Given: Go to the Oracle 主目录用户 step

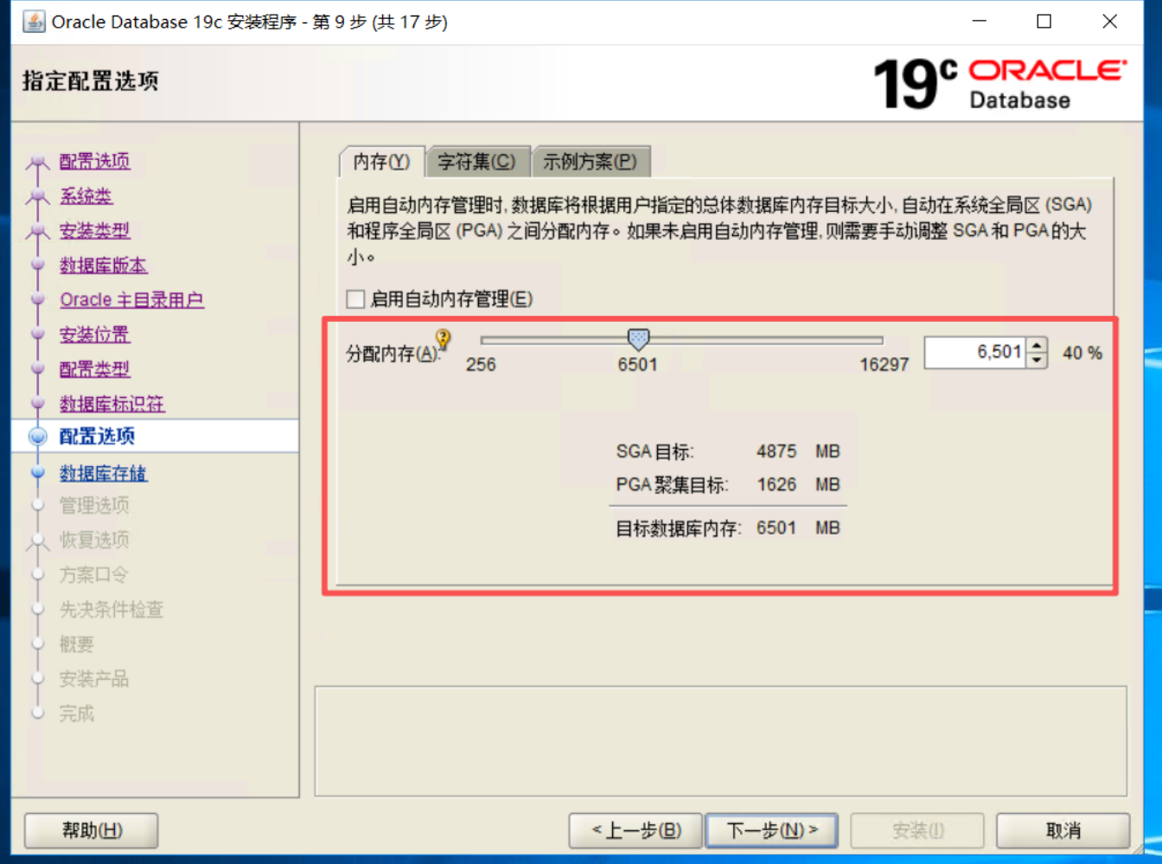Looking at the screenshot, I should [x=132, y=300].
